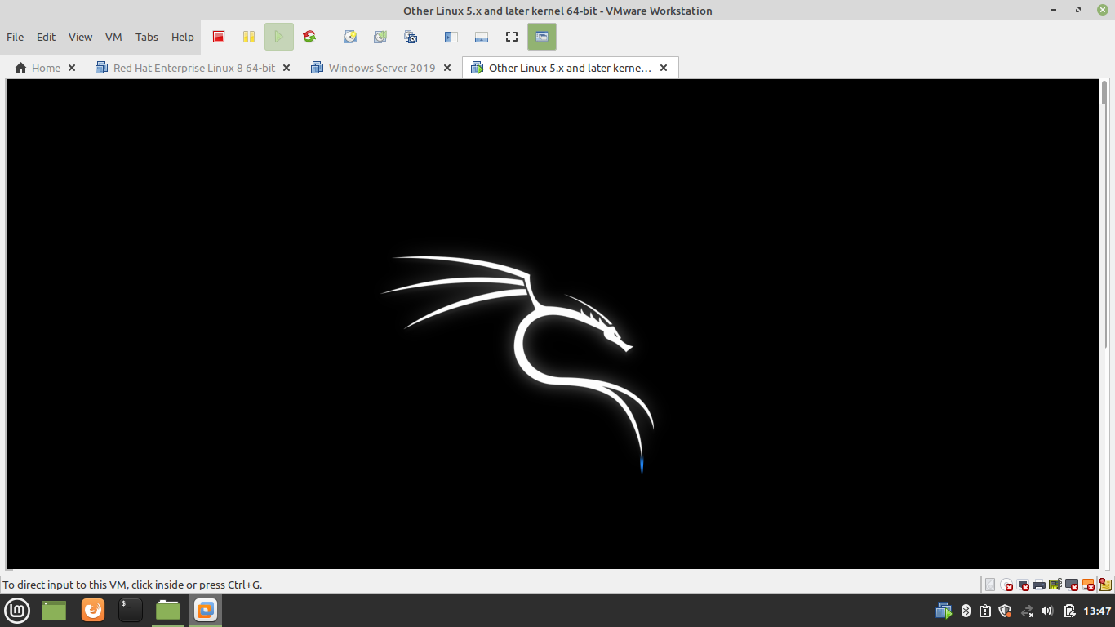
Task: Close the Red Hat Enterprise Linux tab
Action: 287,68
